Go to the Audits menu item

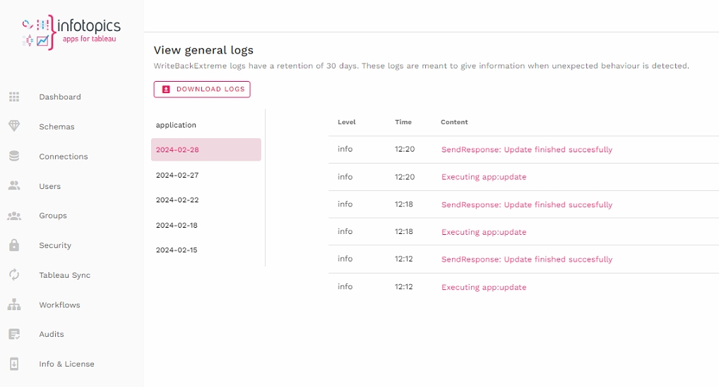pyautogui.click(x=52, y=334)
